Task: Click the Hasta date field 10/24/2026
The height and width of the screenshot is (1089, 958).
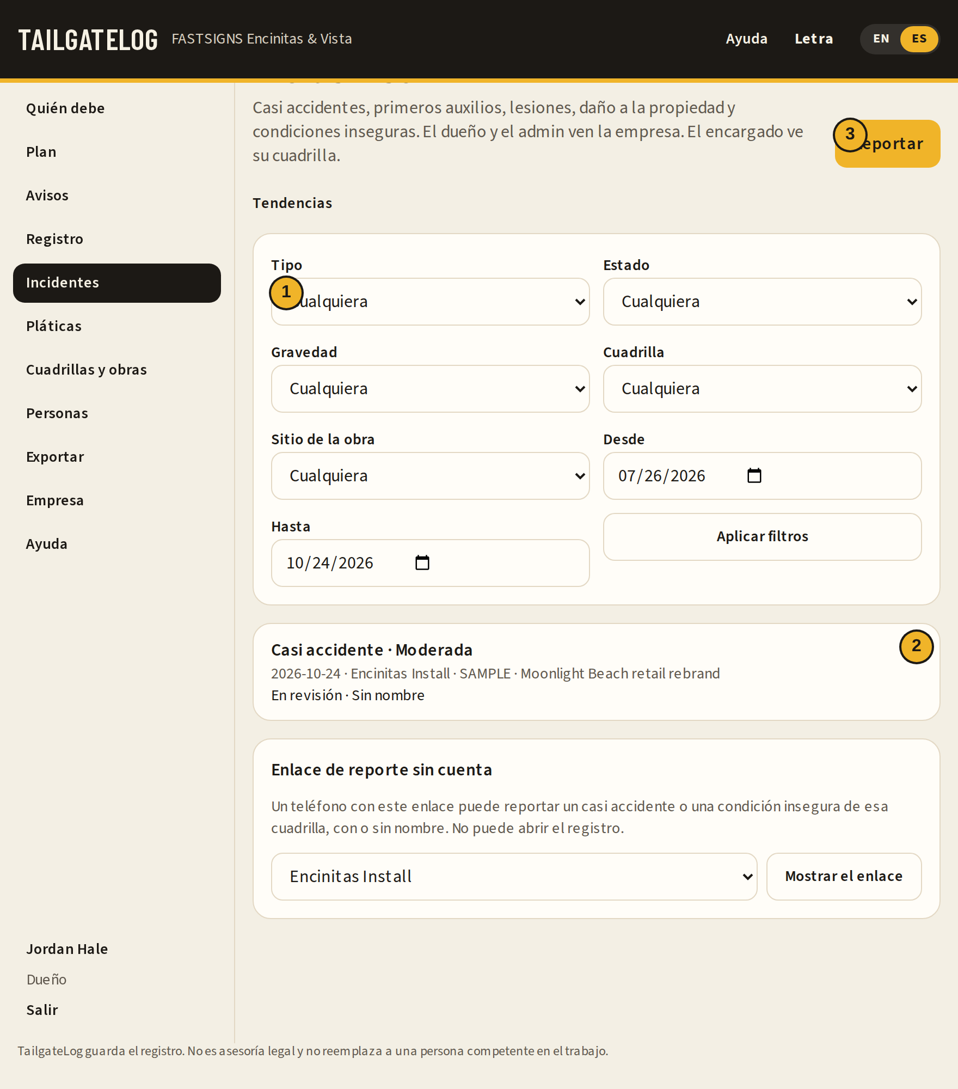Action: [x=430, y=563]
